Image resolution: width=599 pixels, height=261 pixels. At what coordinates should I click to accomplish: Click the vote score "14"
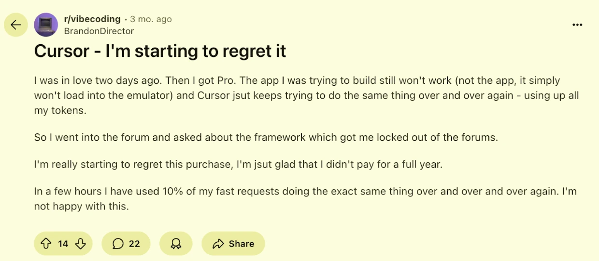click(x=63, y=244)
